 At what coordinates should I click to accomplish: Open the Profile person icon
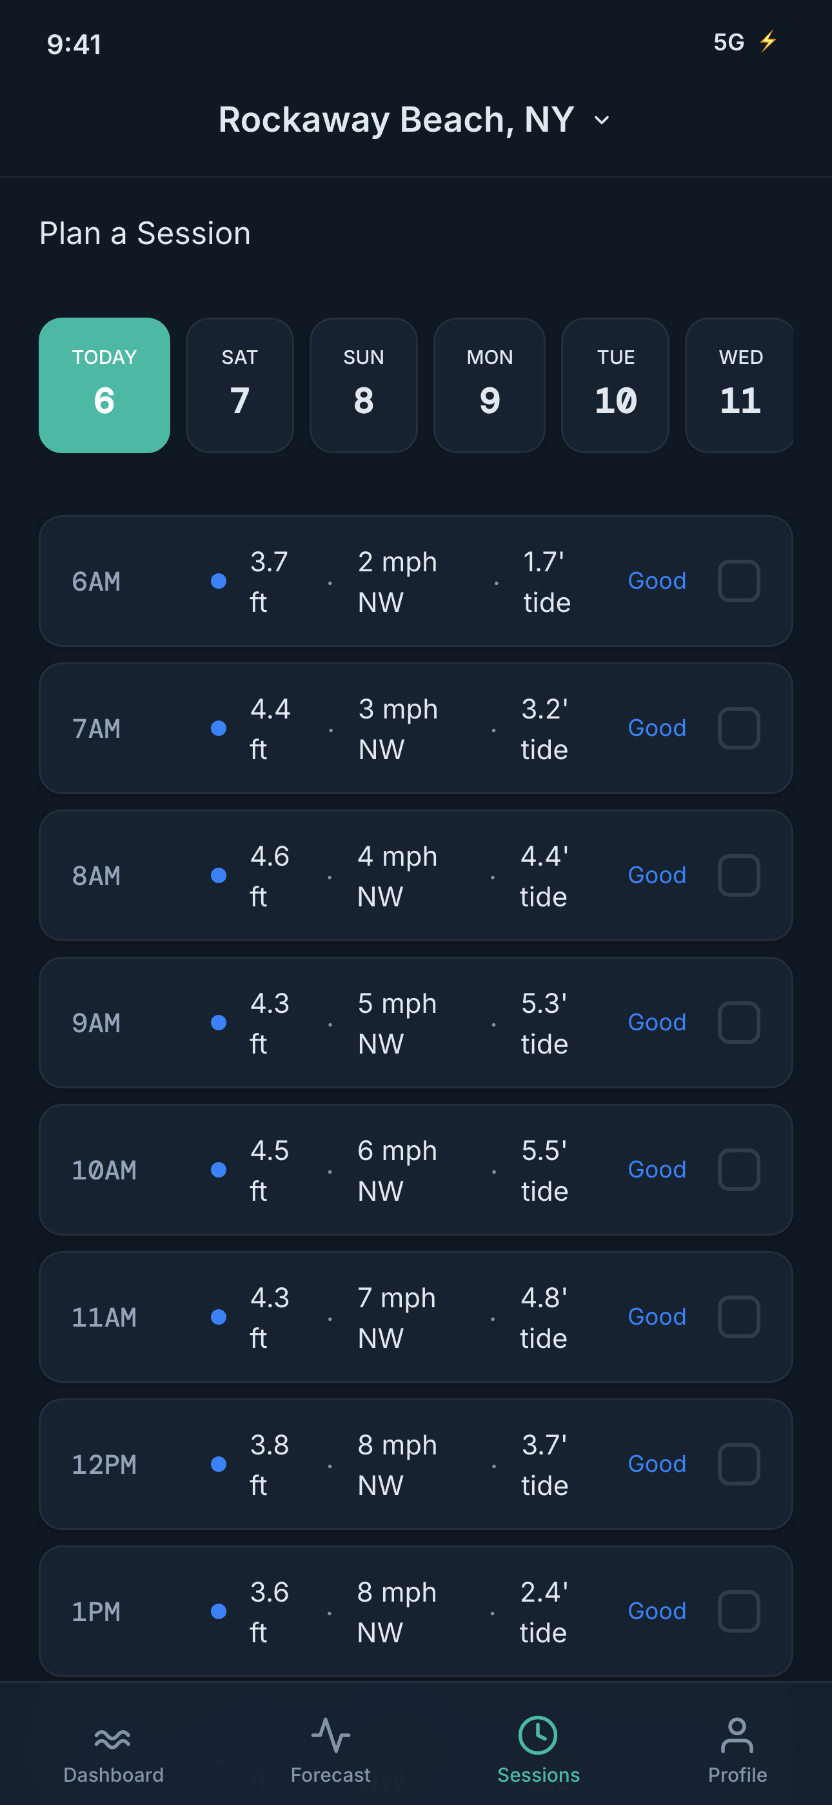pos(737,1735)
